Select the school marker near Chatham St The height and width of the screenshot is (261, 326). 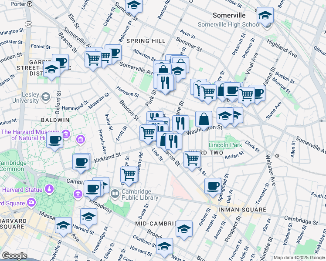click(x=164, y=247)
